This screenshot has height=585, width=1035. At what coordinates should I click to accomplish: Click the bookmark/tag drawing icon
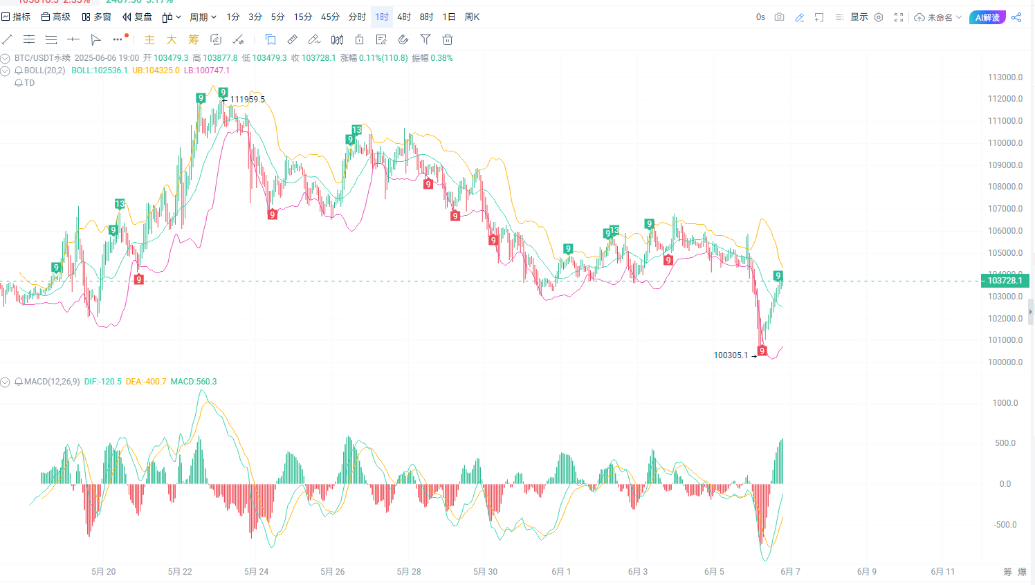(271, 39)
